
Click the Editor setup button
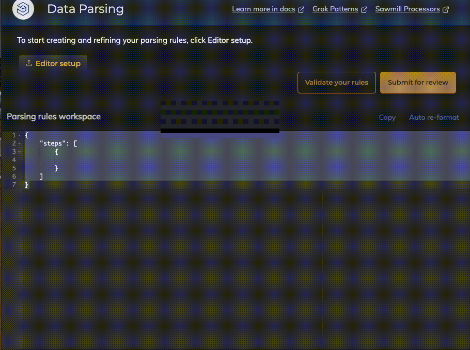click(x=53, y=63)
